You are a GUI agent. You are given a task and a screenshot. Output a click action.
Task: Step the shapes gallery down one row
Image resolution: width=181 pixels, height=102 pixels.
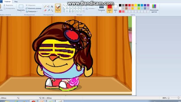[84, 8]
